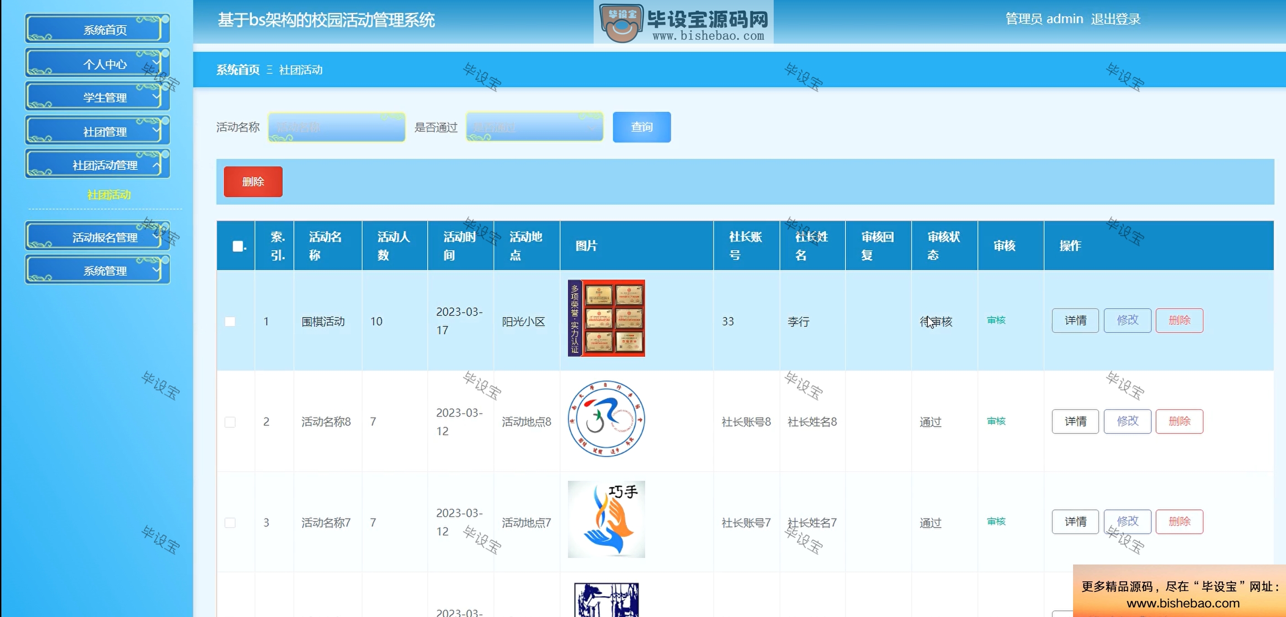Open 详情 for 活动名称8 row
Image resolution: width=1286 pixels, height=617 pixels.
pyautogui.click(x=1075, y=422)
